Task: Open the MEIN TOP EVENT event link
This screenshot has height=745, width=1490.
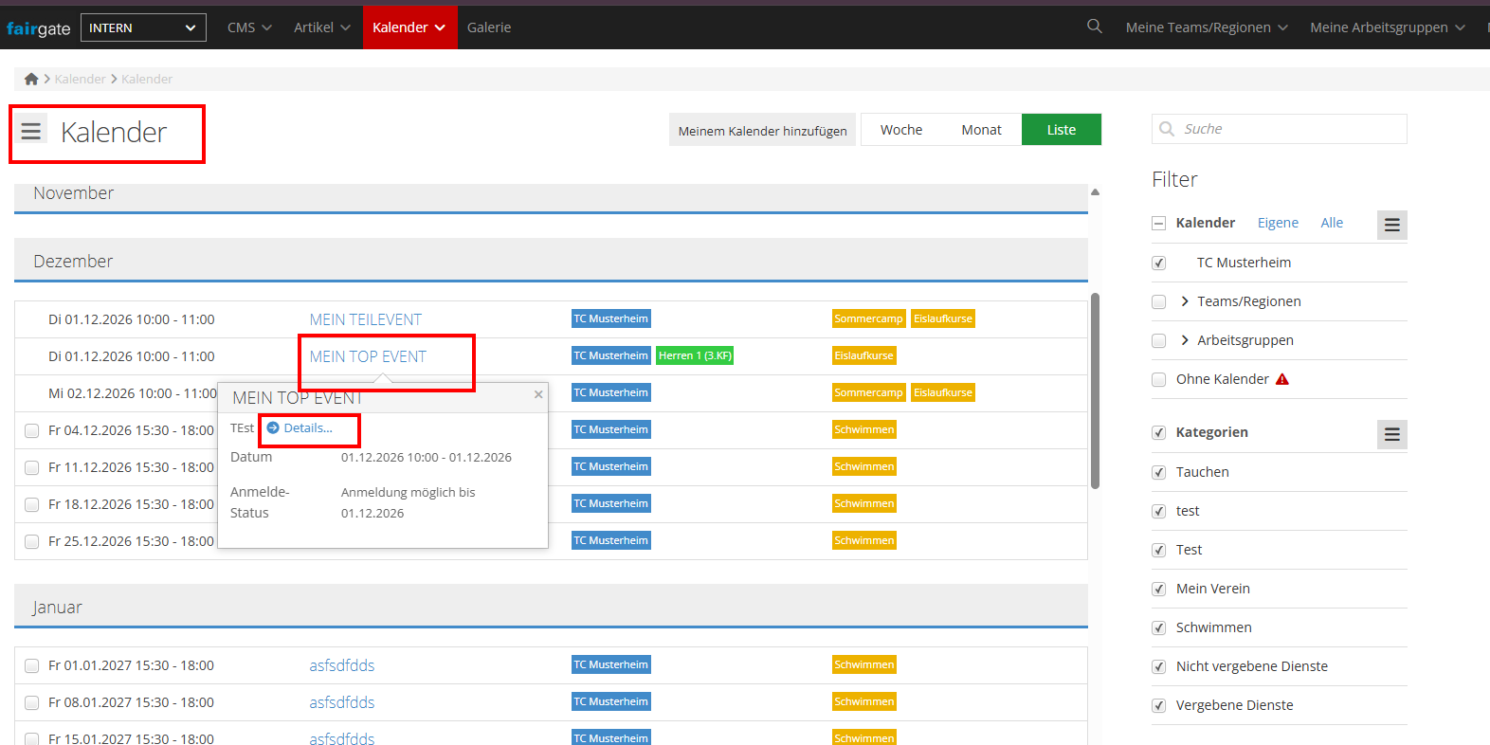Action: (368, 356)
